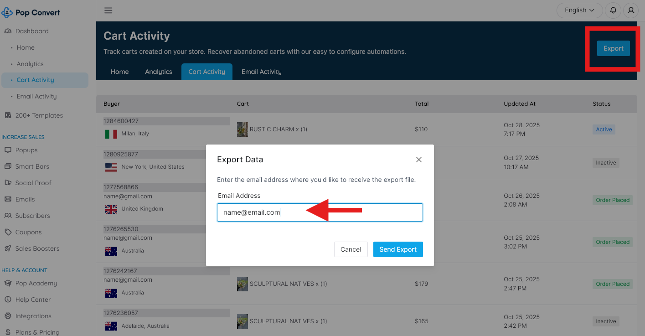Close the Export Data dialog
Viewport: 645px width, 336px height.
(x=419, y=160)
